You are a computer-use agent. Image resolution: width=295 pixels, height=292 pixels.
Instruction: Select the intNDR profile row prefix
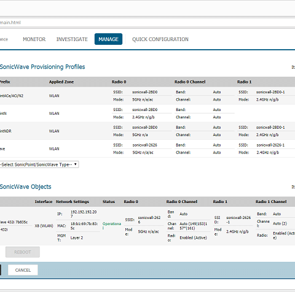(x=6, y=131)
